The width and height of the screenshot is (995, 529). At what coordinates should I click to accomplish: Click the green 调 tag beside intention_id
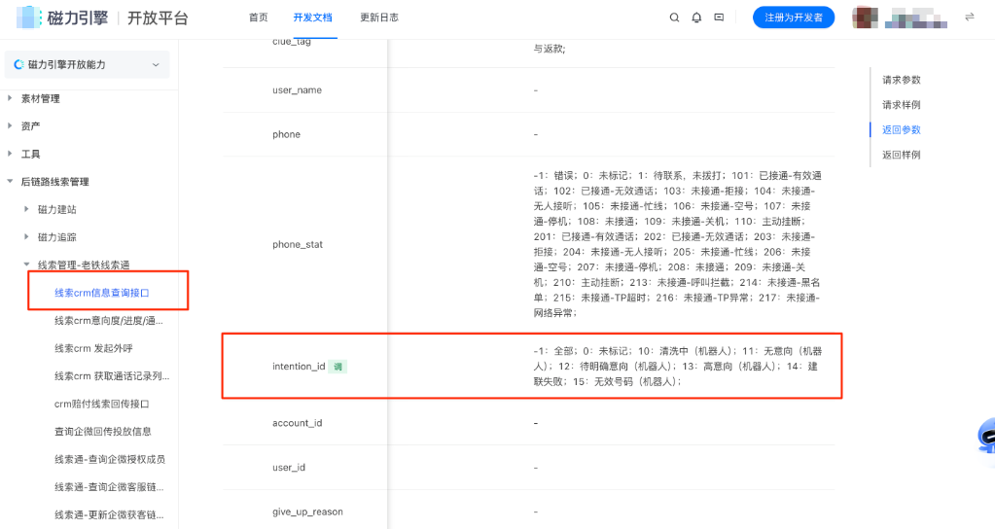point(338,367)
